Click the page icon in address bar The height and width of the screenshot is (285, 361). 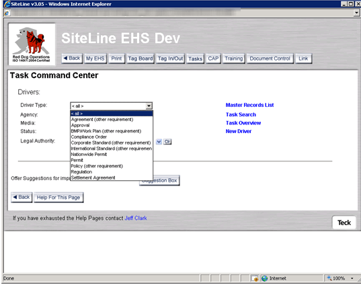pyautogui.click(x=7, y=13)
